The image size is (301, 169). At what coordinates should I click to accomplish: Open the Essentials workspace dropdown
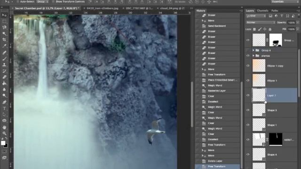point(285,2)
